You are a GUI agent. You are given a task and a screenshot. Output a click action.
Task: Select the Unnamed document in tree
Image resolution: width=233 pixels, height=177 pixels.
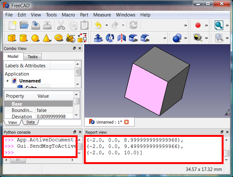[x=30, y=81]
